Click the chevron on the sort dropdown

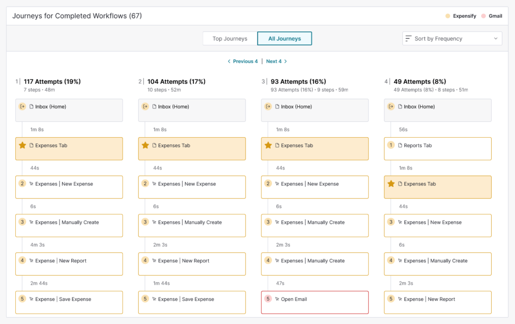[x=496, y=38]
